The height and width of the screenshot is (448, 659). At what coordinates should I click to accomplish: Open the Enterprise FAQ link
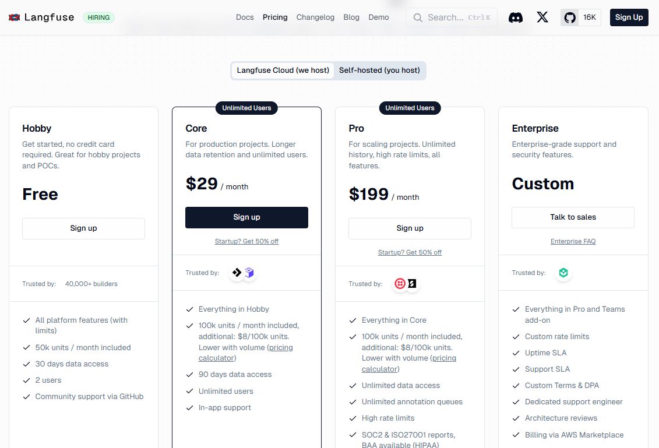573,241
